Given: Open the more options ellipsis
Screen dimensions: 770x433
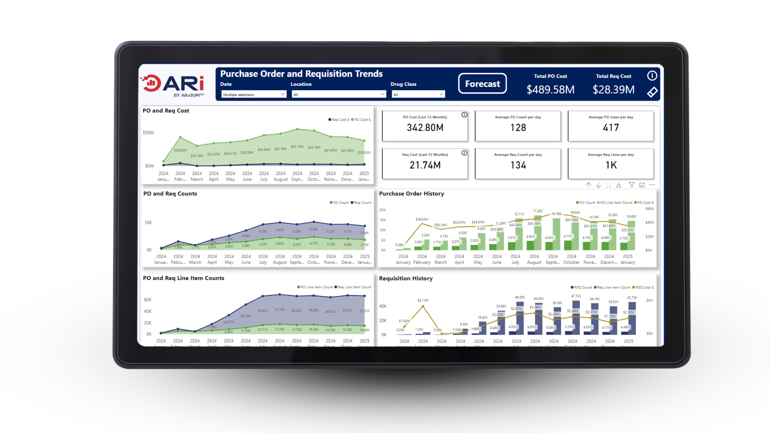Looking at the screenshot, I should click(x=652, y=185).
